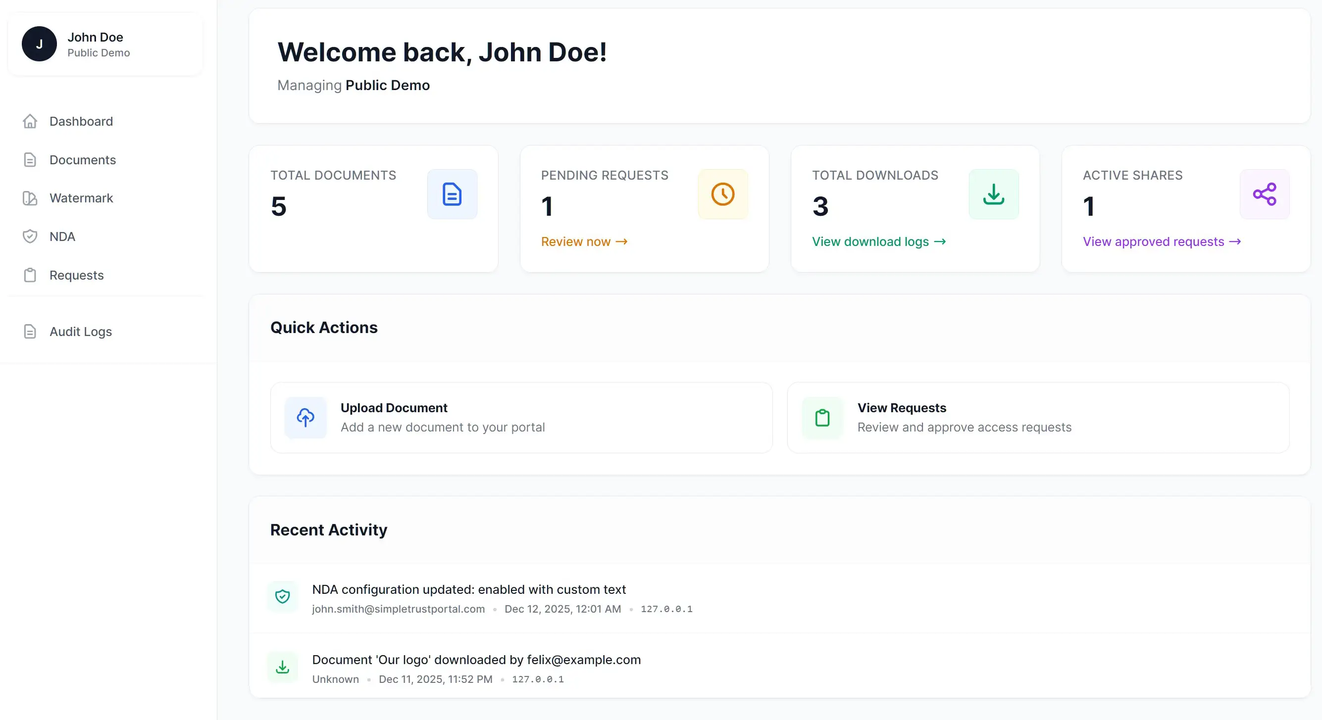Screen dimensions: 1322x720
Task: Select the Dashboard home icon
Action: [x=30, y=121]
